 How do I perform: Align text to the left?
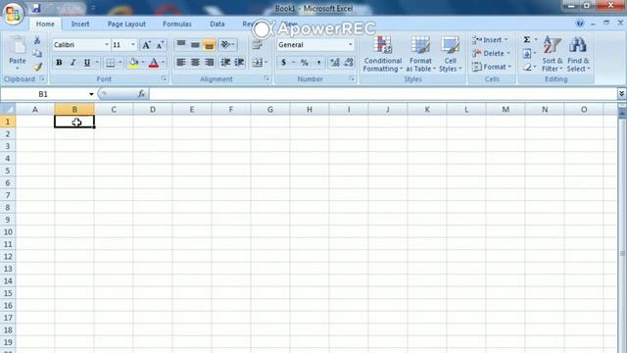pos(181,63)
